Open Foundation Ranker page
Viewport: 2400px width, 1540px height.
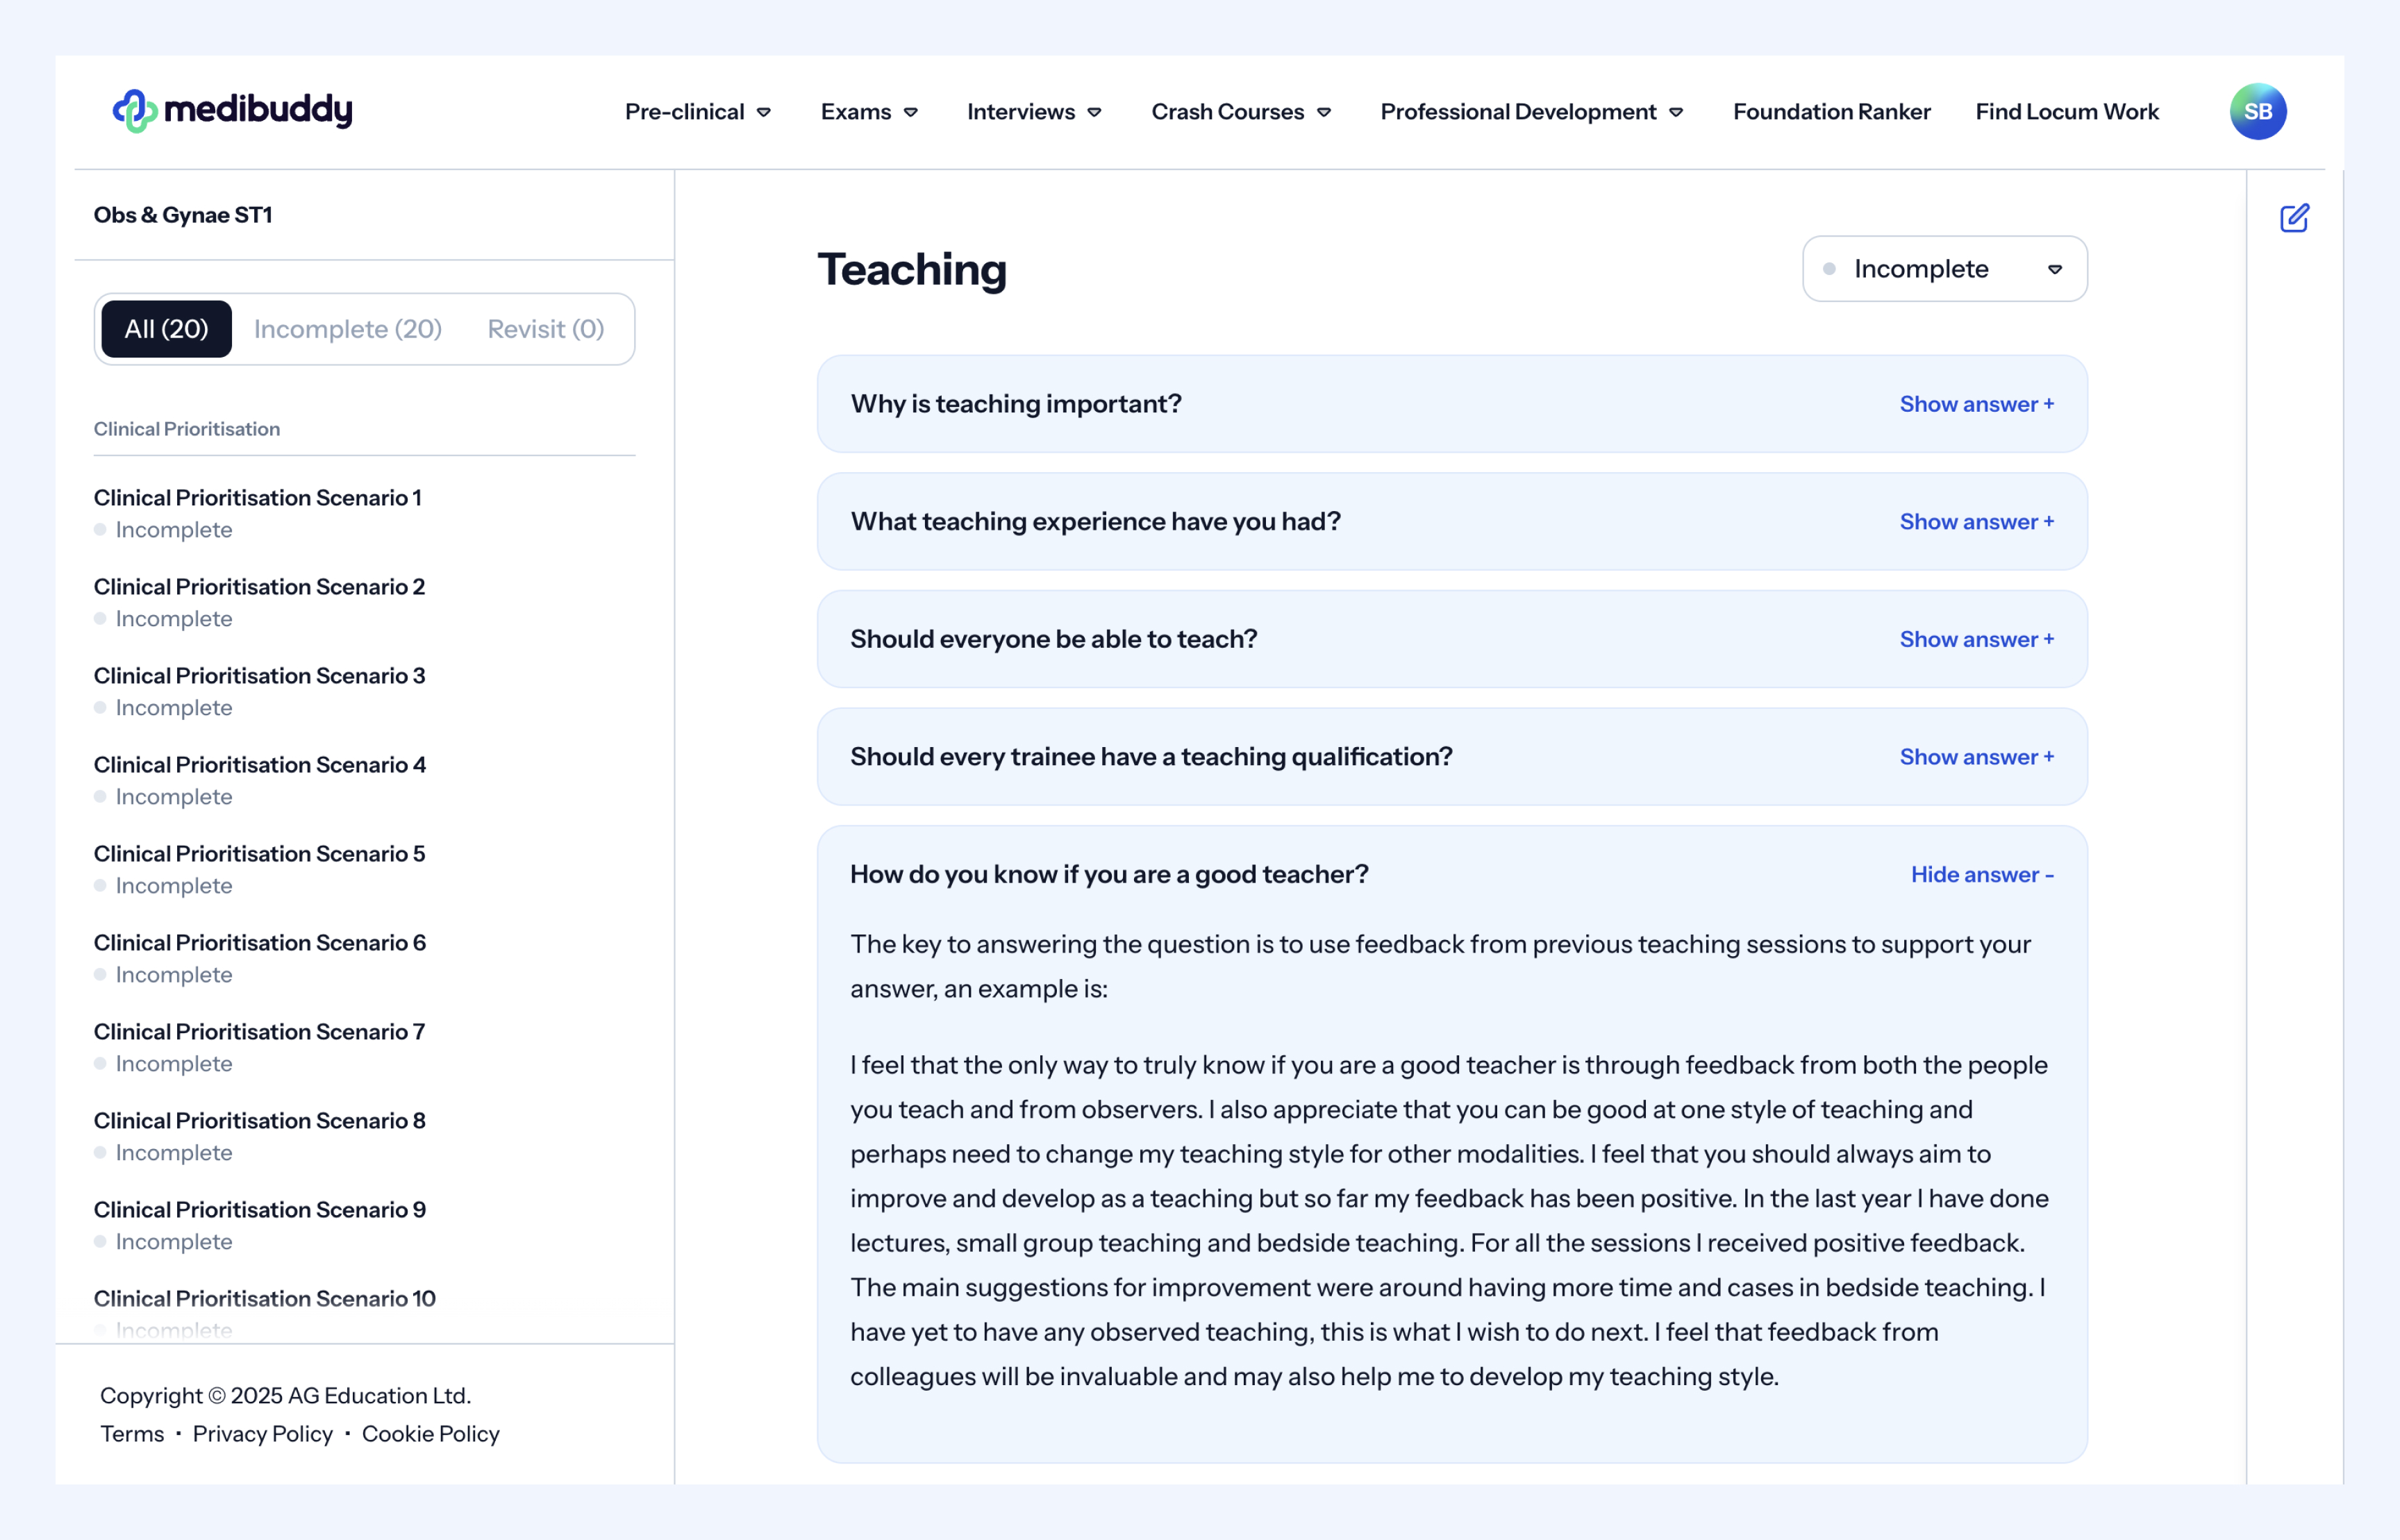(1831, 112)
